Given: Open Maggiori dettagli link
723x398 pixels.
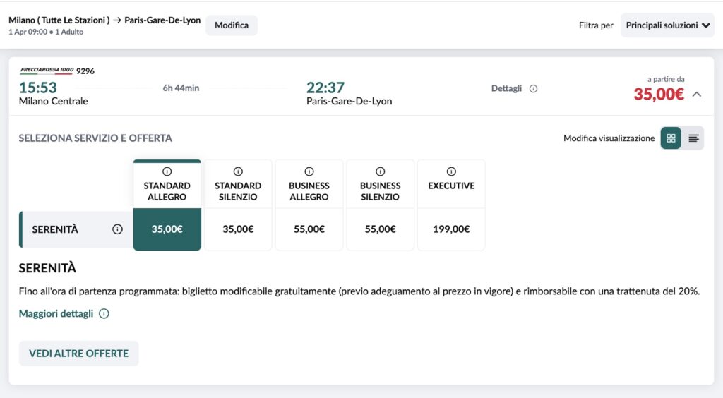Looking at the screenshot, I should pos(56,314).
